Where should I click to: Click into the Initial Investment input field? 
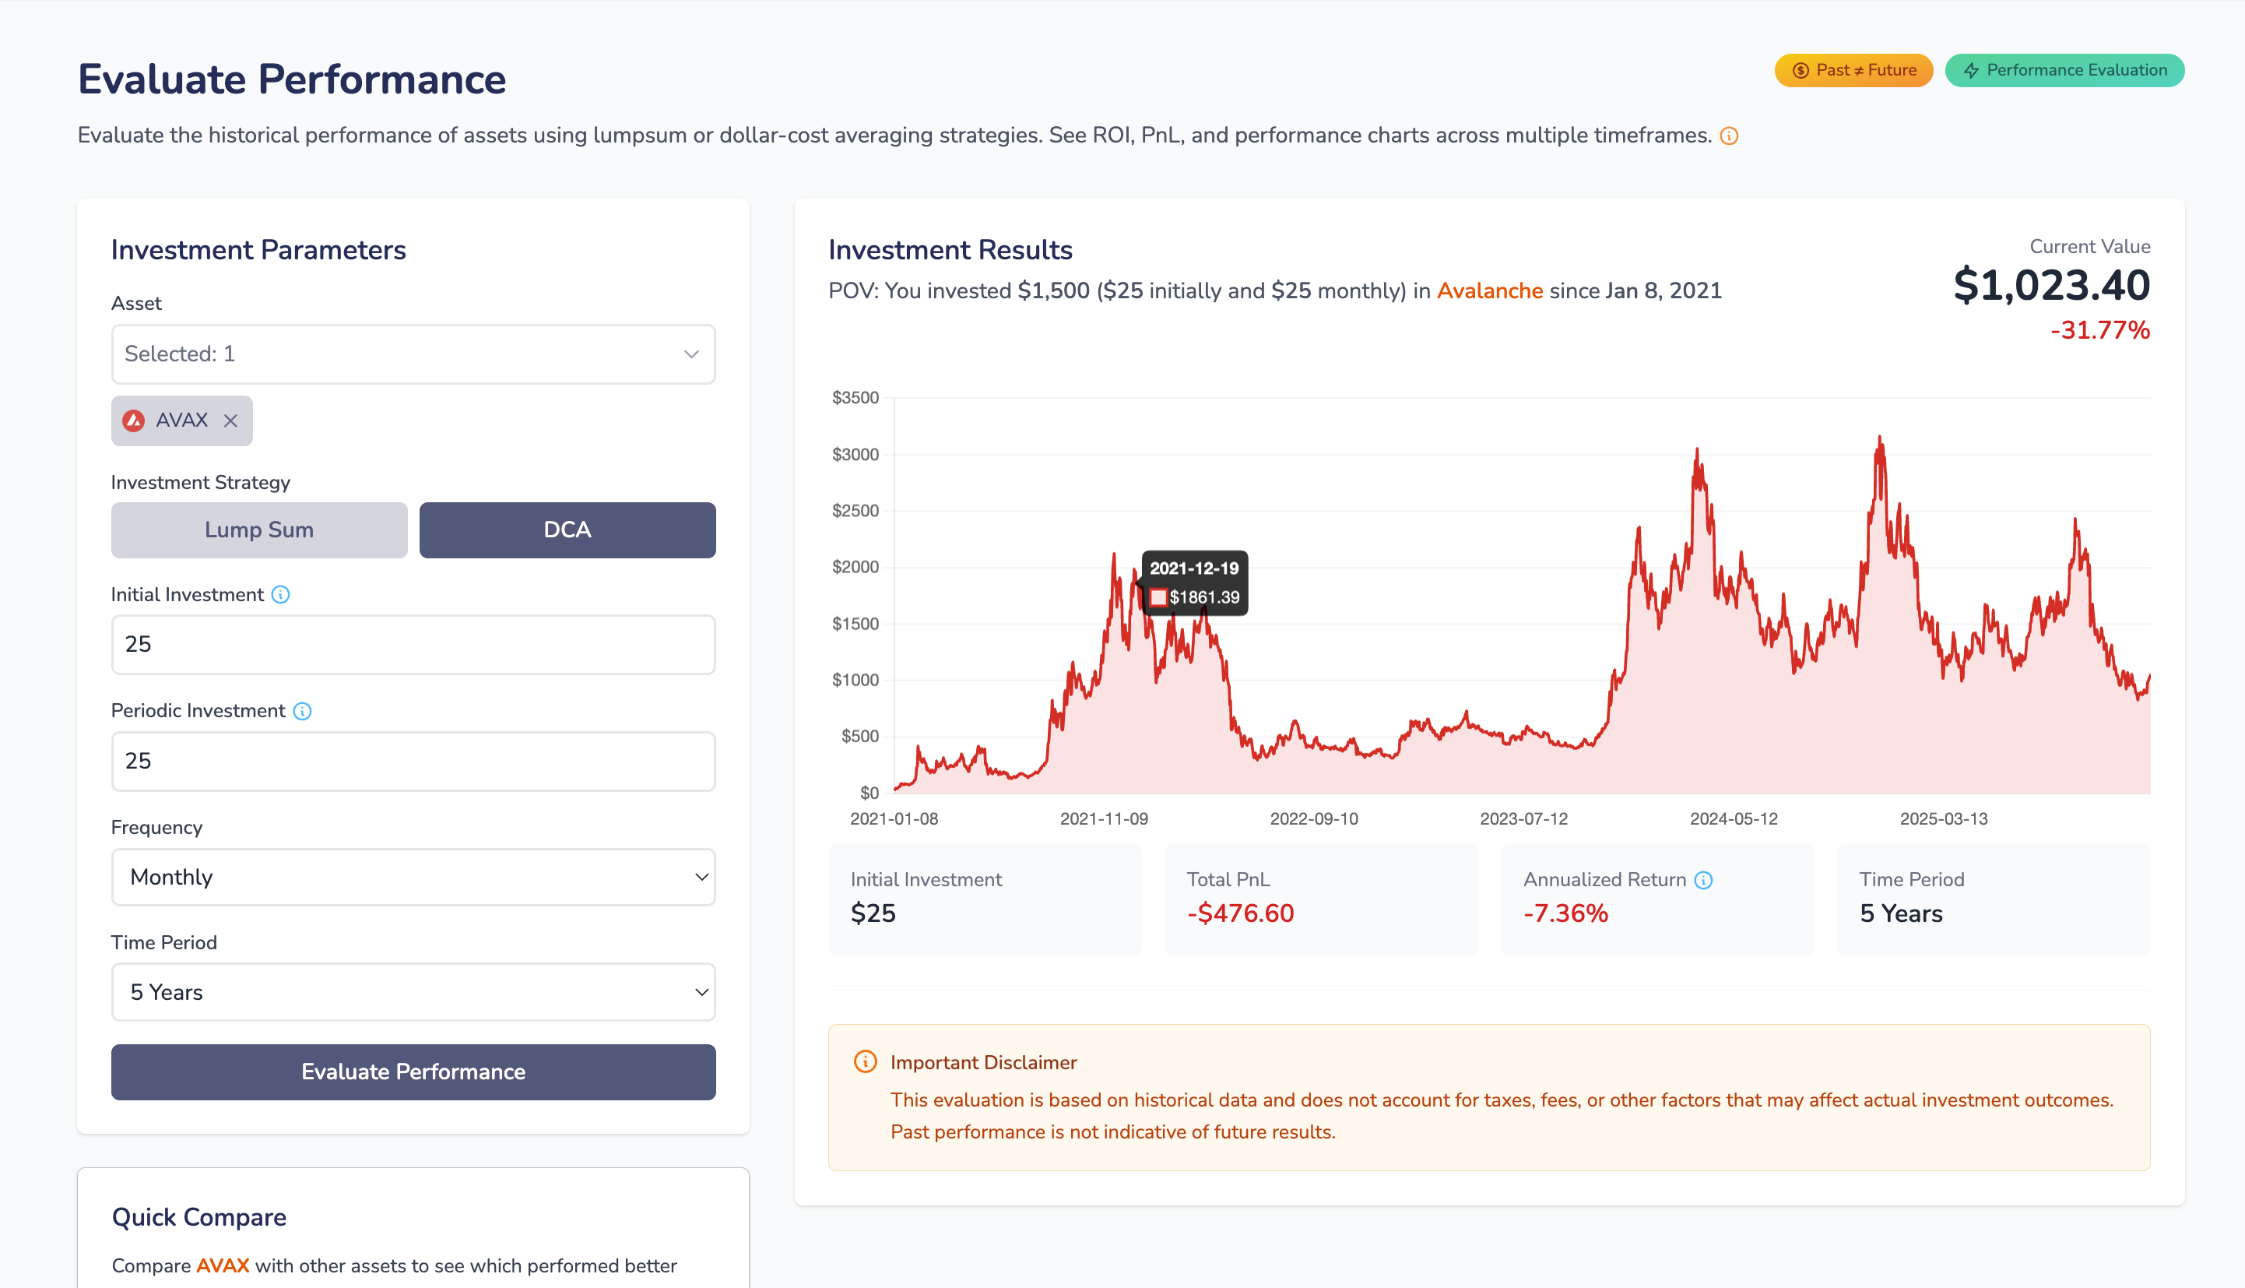413,645
